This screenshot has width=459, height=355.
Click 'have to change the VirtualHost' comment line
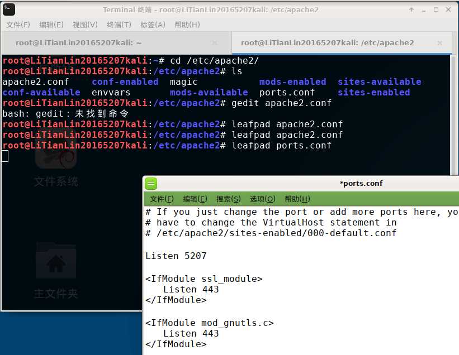tap(271, 223)
